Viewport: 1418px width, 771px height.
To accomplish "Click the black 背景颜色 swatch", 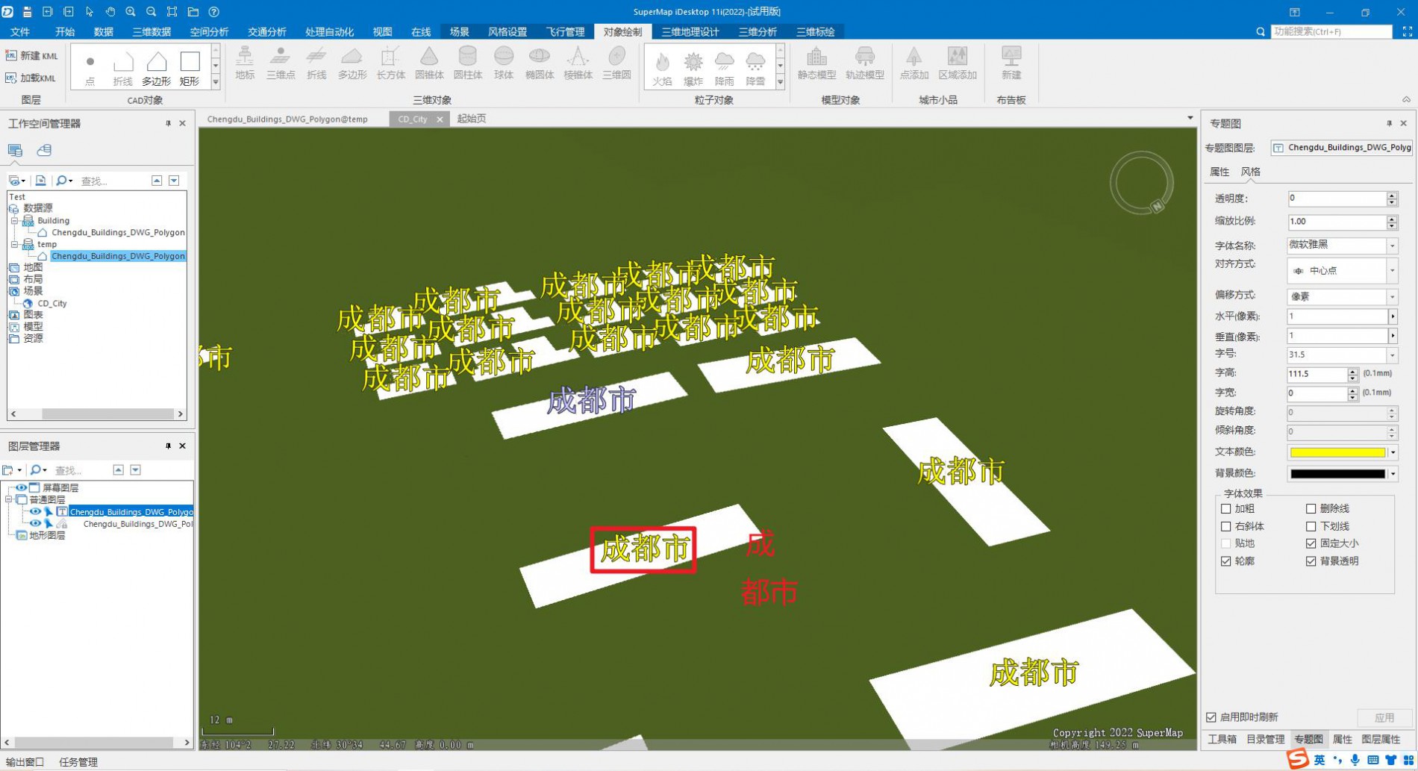I will 1337,474.
